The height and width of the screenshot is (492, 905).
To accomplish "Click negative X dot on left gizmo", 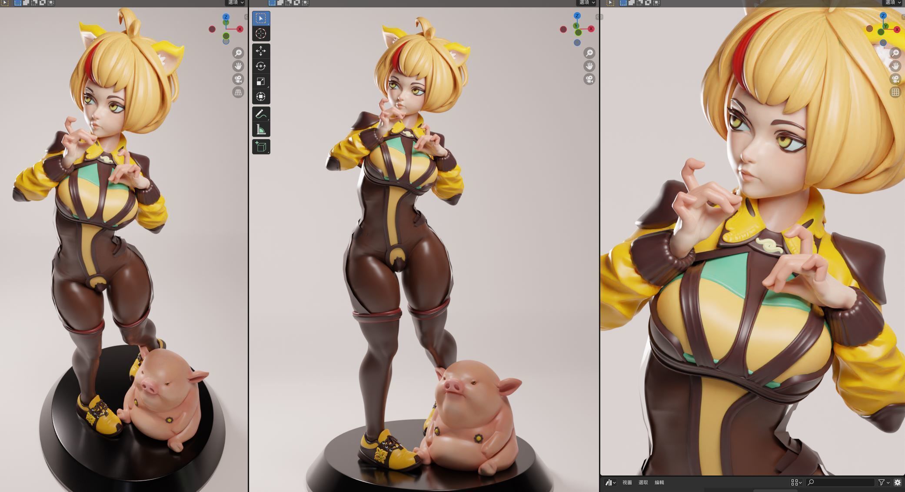I will (212, 29).
